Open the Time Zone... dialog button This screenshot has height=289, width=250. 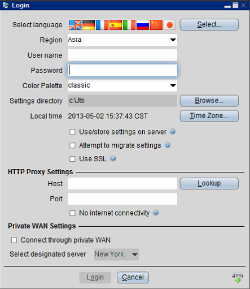click(x=209, y=116)
